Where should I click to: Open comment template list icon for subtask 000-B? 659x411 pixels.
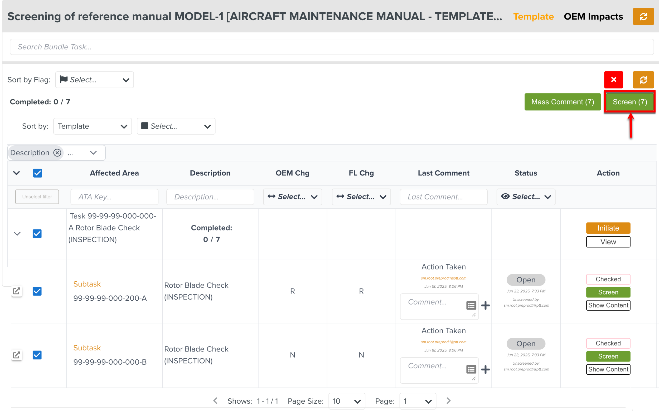tap(471, 369)
